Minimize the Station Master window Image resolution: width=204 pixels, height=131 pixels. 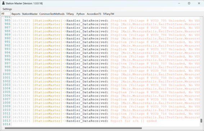(179, 3)
